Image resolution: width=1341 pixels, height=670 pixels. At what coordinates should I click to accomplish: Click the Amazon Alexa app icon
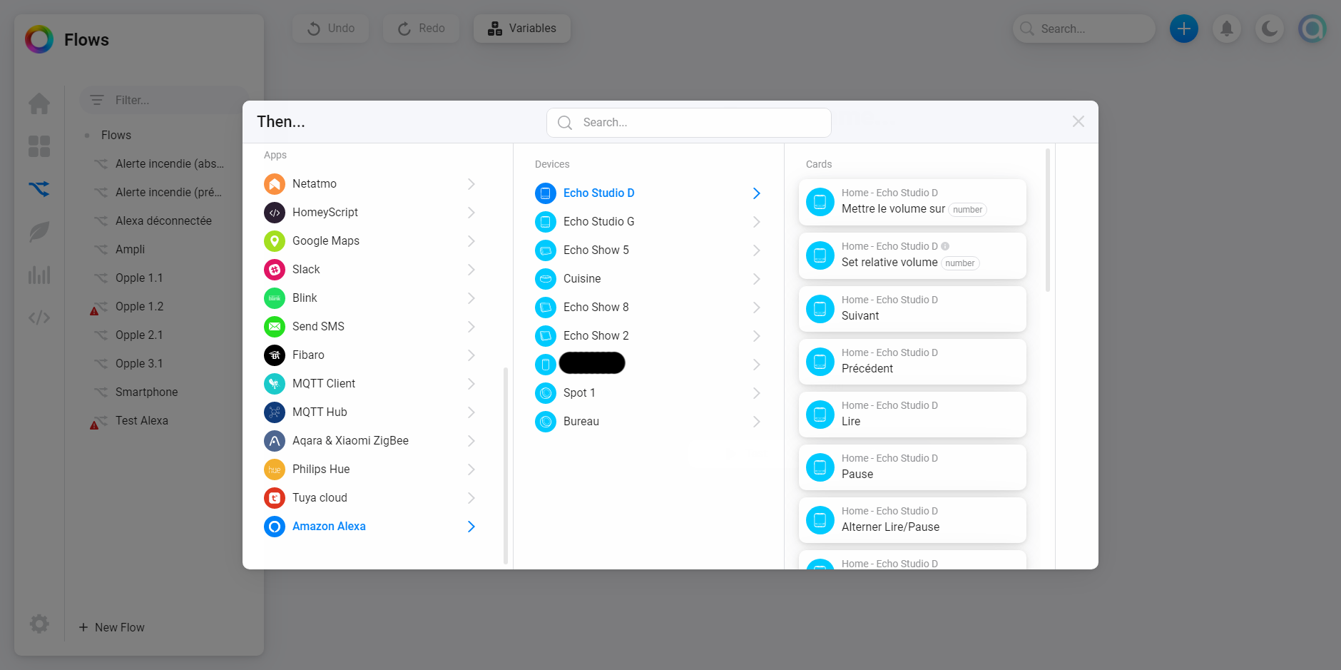tap(275, 527)
